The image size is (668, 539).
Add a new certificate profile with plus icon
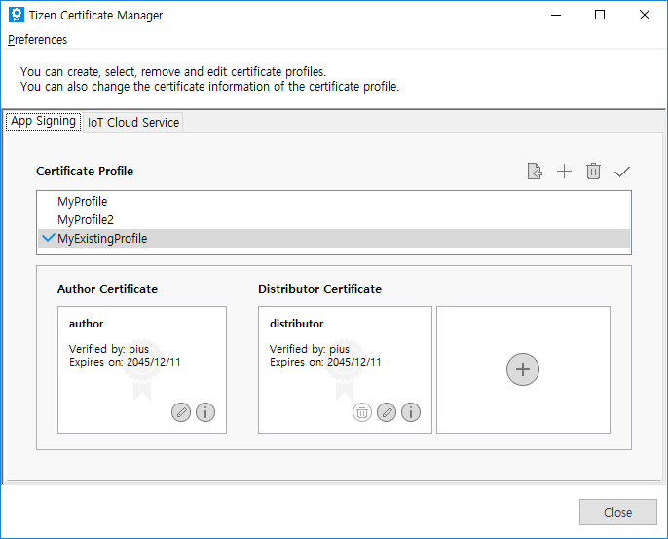pos(564,172)
